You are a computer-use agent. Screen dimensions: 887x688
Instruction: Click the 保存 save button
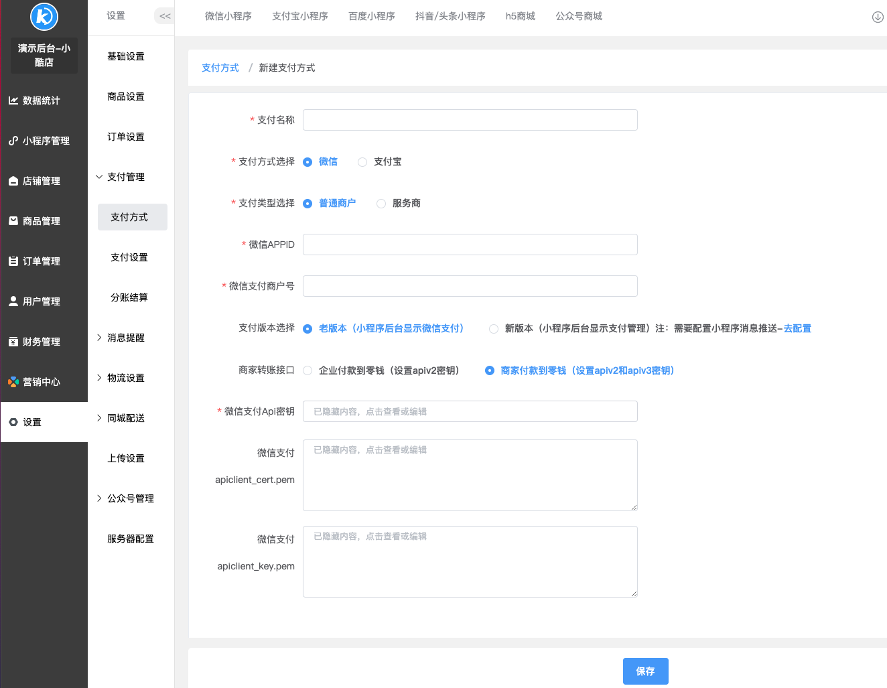point(646,671)
